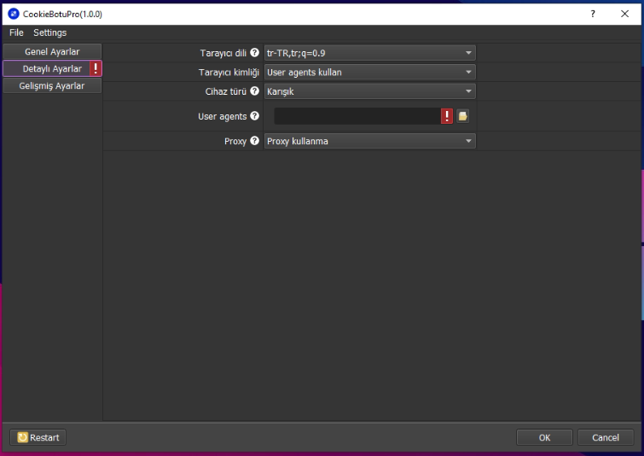Open the Tarayıcı dili dropdown
This screenshot has height=456, width=644.
[369, 53]
